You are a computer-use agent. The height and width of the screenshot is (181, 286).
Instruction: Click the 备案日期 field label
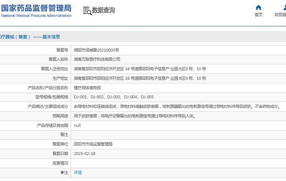(60, 154)
